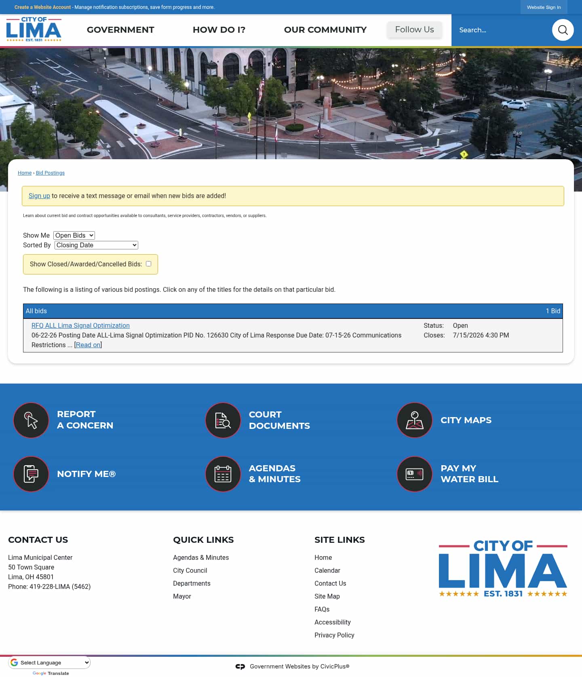Open City Council quick link
This screenshot has height=677, width=582.
pos(190,570)
